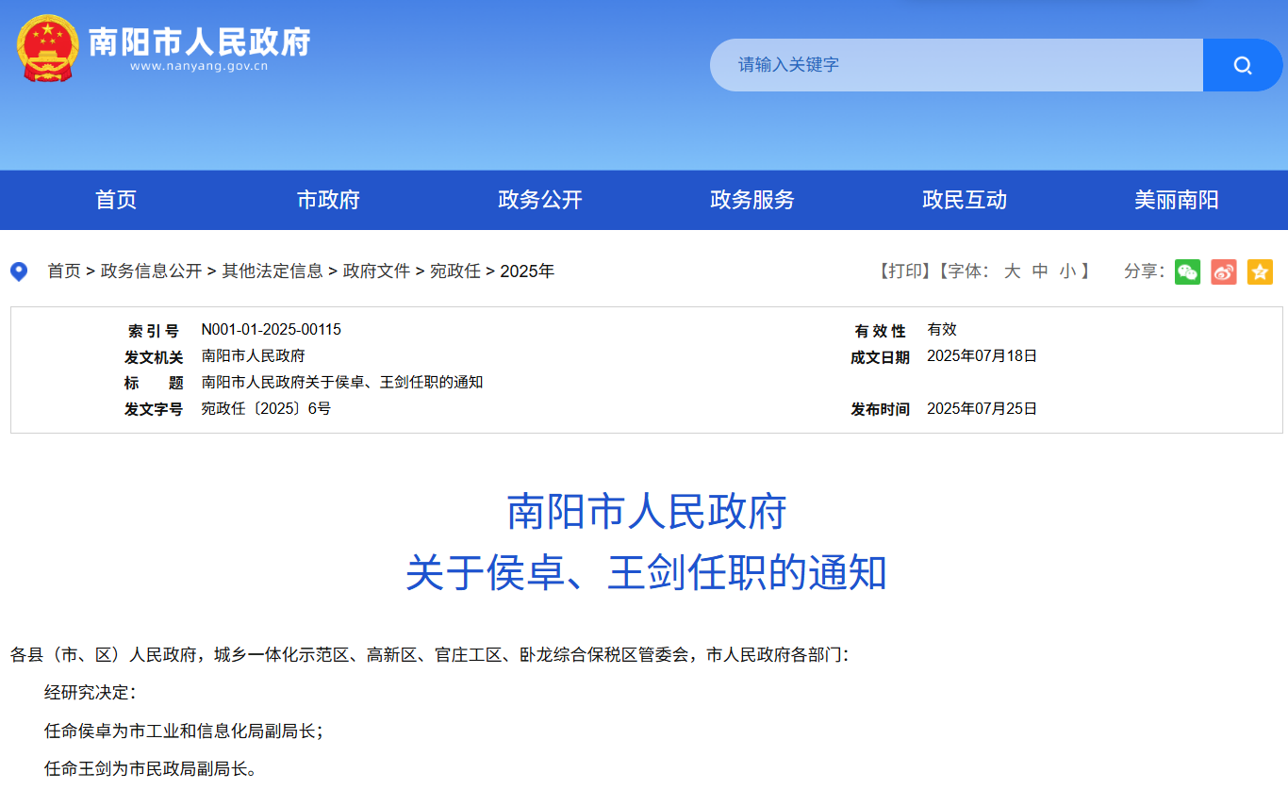Set font size to 中 (medium)
The height and width of the screenshot is (789, 1288).
[1040, 271]
